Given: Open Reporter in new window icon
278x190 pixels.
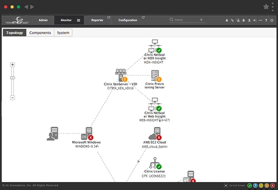Looking at the screenshot, I should point(109,17).
